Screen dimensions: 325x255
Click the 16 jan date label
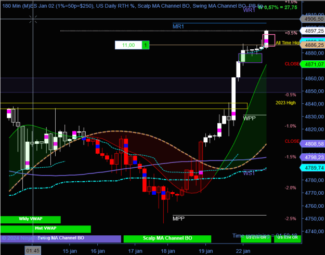point(98,251)
